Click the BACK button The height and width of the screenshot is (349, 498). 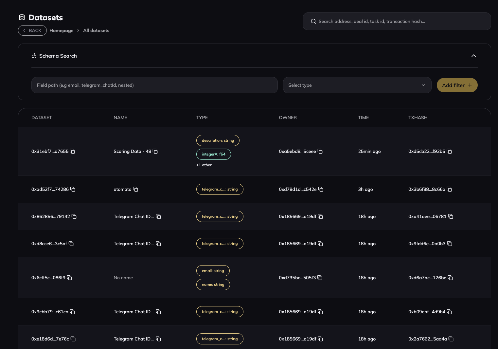tap(32, 30)
